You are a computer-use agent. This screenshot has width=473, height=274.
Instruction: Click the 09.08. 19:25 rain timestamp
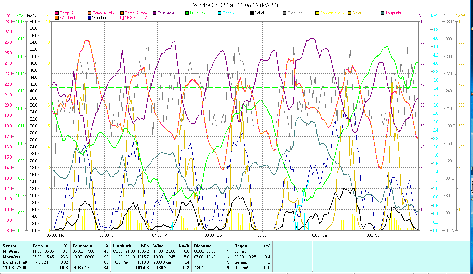(x=245, y=257)
